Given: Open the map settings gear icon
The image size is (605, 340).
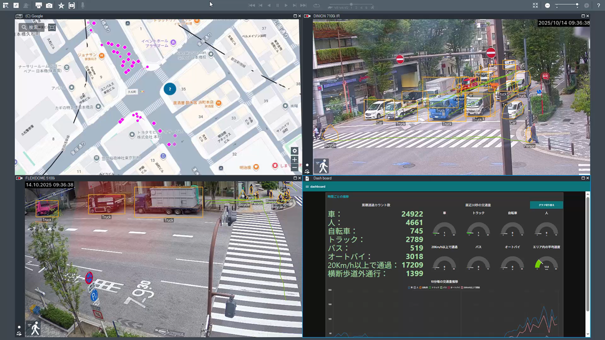Looking at the screenshot, I should (295, 151).
